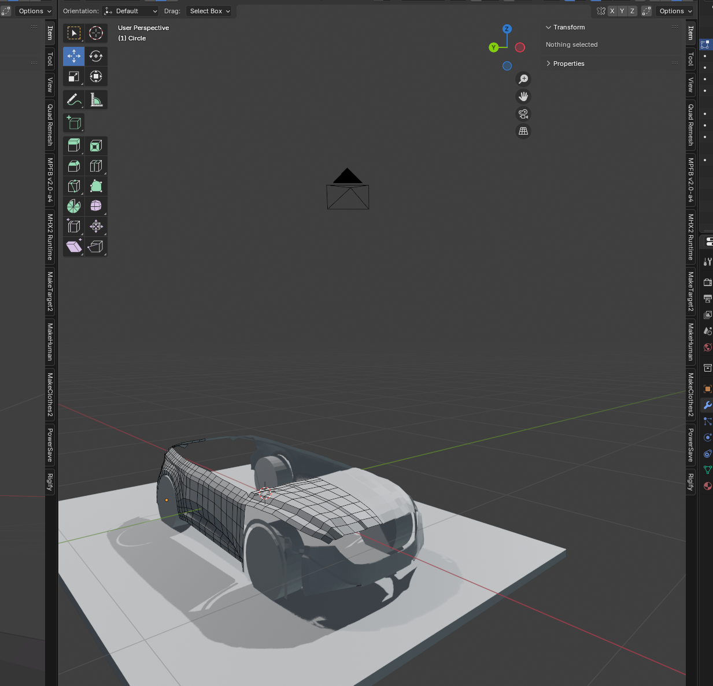Open the Drag Select Box dropdown
The image size is (713, 686).
point(209,11)
